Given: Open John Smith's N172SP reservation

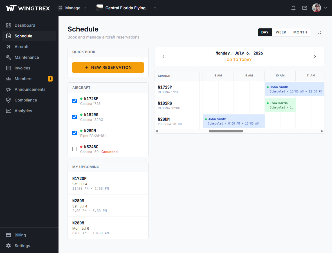Looking at the screenshot, I should (x=294, y=89).
